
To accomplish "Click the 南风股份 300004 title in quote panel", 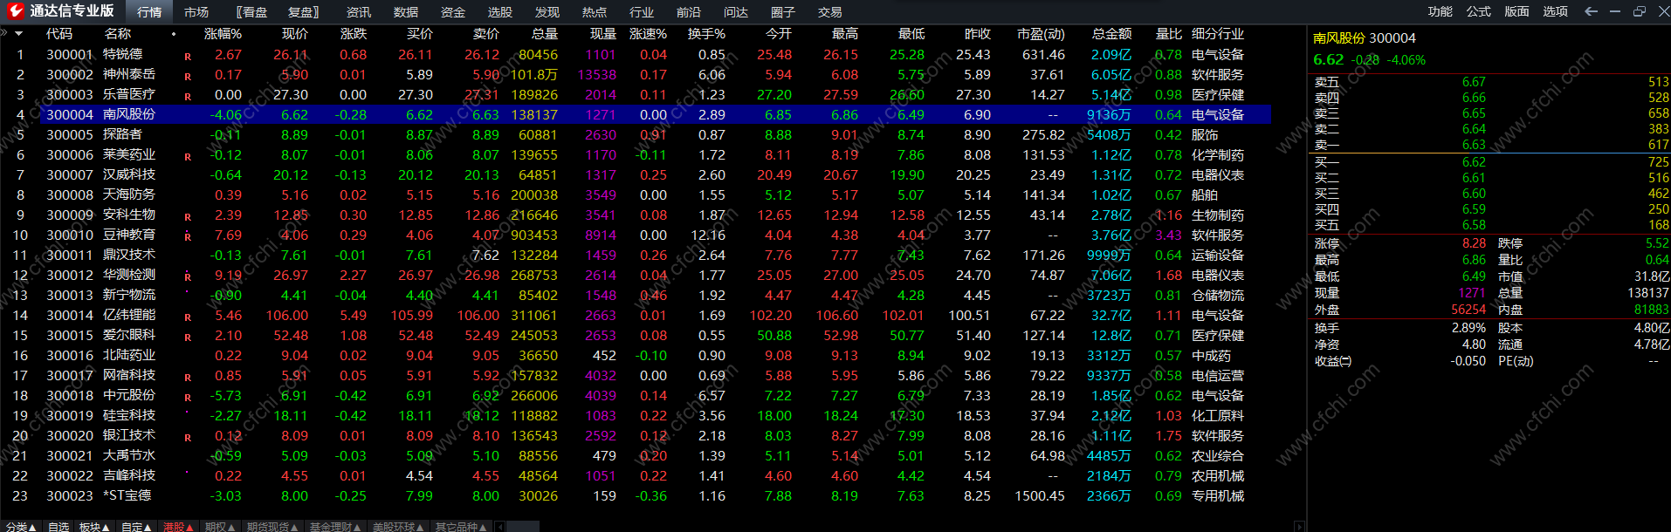I will click(1365, 38).
